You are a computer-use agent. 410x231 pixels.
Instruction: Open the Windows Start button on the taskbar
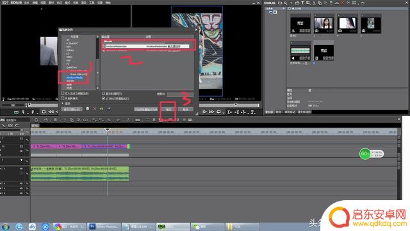[6, 227]
